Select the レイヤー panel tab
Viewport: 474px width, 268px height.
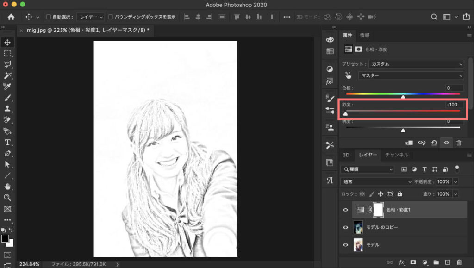click(368, 155)
